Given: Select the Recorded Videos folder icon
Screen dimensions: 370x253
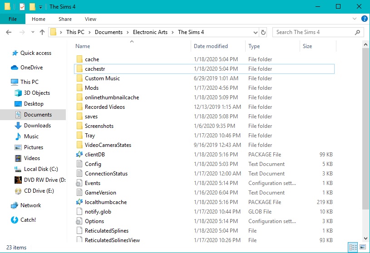Looking at the screenshot, I should (x=79, y=107).
